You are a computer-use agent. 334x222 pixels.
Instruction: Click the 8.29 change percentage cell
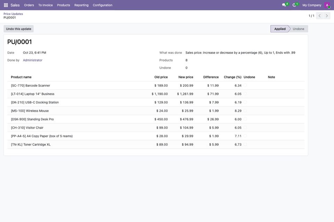(238, 111)
